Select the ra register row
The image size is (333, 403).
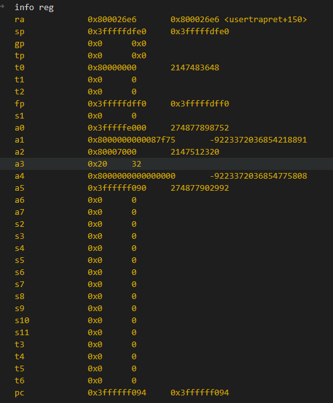point(166,20)
